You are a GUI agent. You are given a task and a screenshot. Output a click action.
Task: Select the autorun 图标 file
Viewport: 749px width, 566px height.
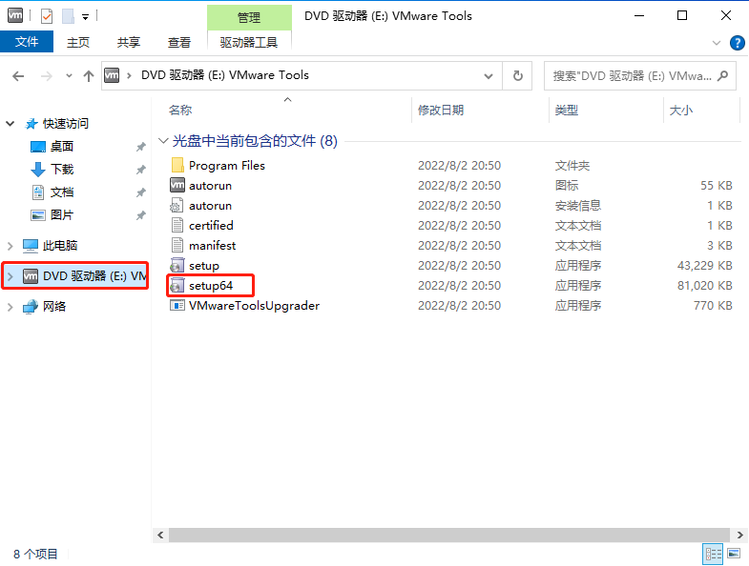click(x=210, y=186)
